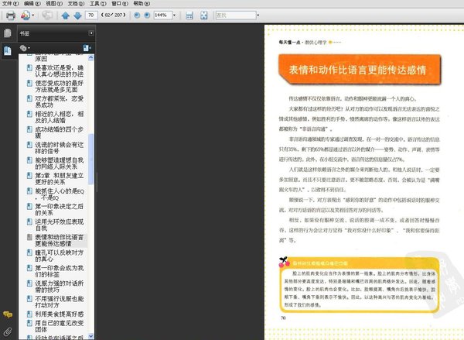Click the page number 70 at page bottom
Image resolution: width=464 pixels, height=340 pixels.
283,318
